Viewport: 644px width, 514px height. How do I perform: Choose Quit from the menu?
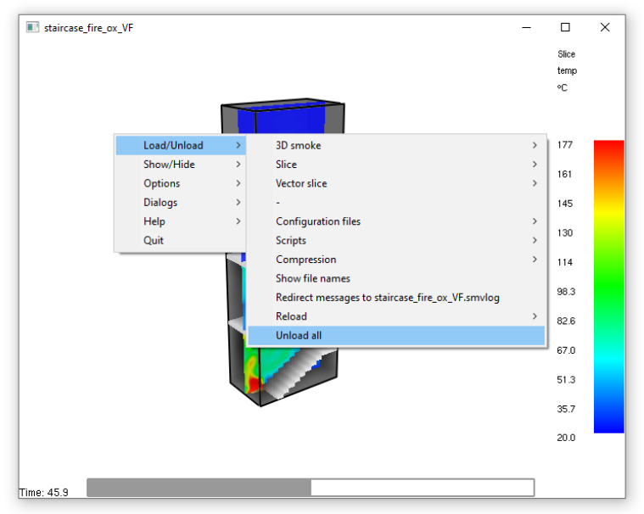point(181,240)
